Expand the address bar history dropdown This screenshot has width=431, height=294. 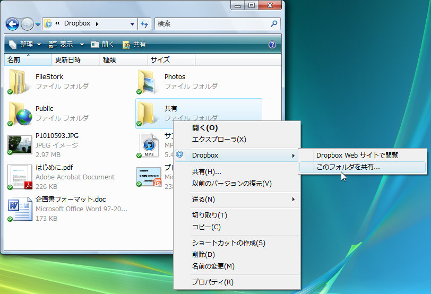(132, 24)
